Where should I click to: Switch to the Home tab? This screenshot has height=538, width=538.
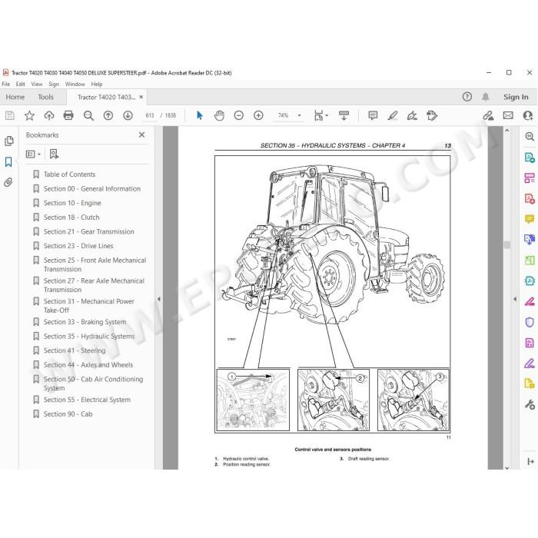15,97
